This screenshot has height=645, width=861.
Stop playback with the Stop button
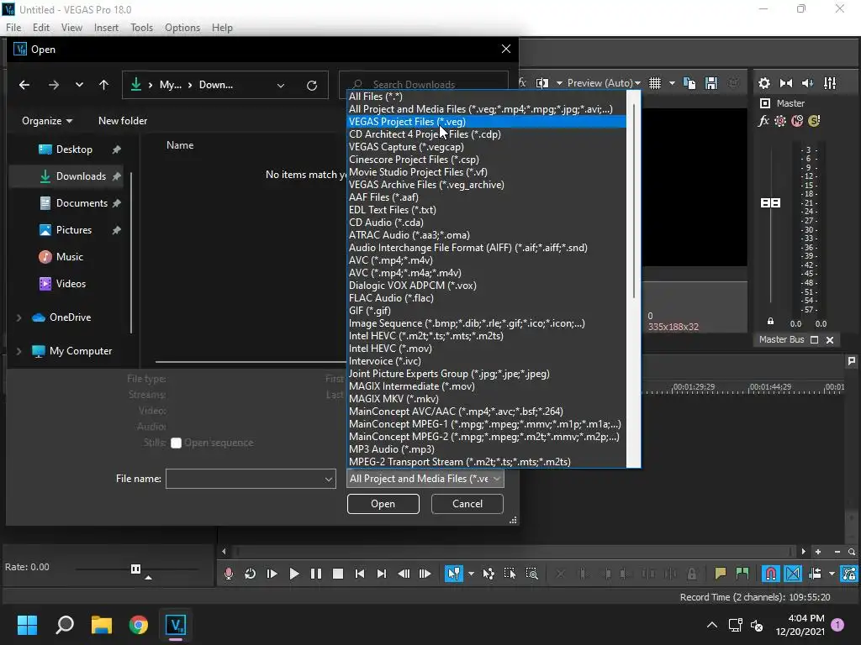click(338, 574)
